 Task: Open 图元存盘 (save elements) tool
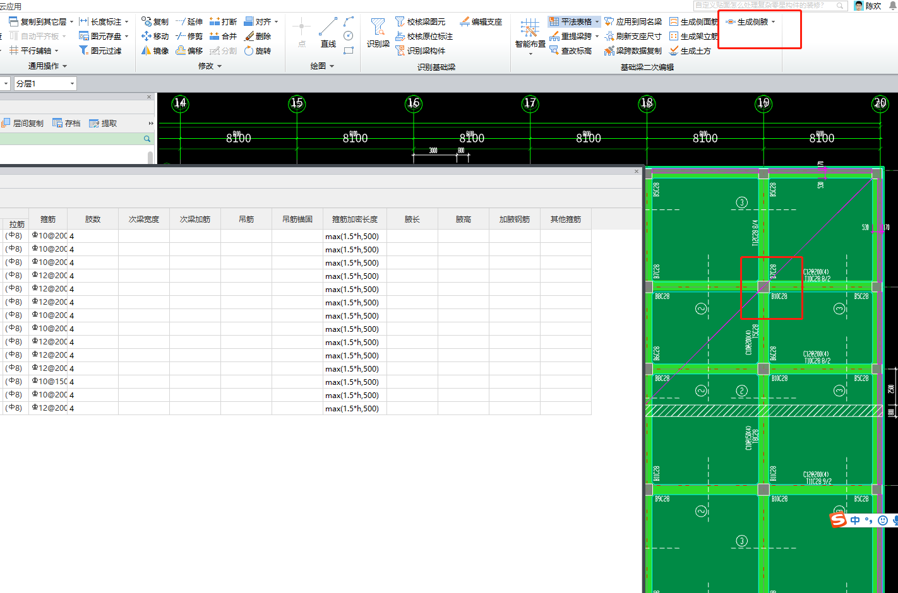tap(100, 36)
